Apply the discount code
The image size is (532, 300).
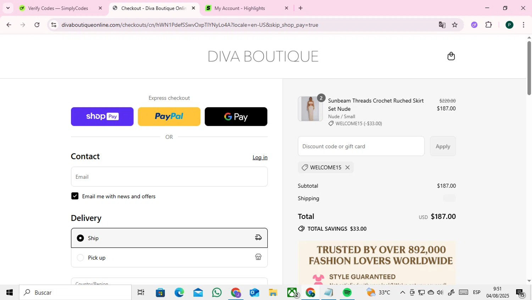click(x=443, y=146)
